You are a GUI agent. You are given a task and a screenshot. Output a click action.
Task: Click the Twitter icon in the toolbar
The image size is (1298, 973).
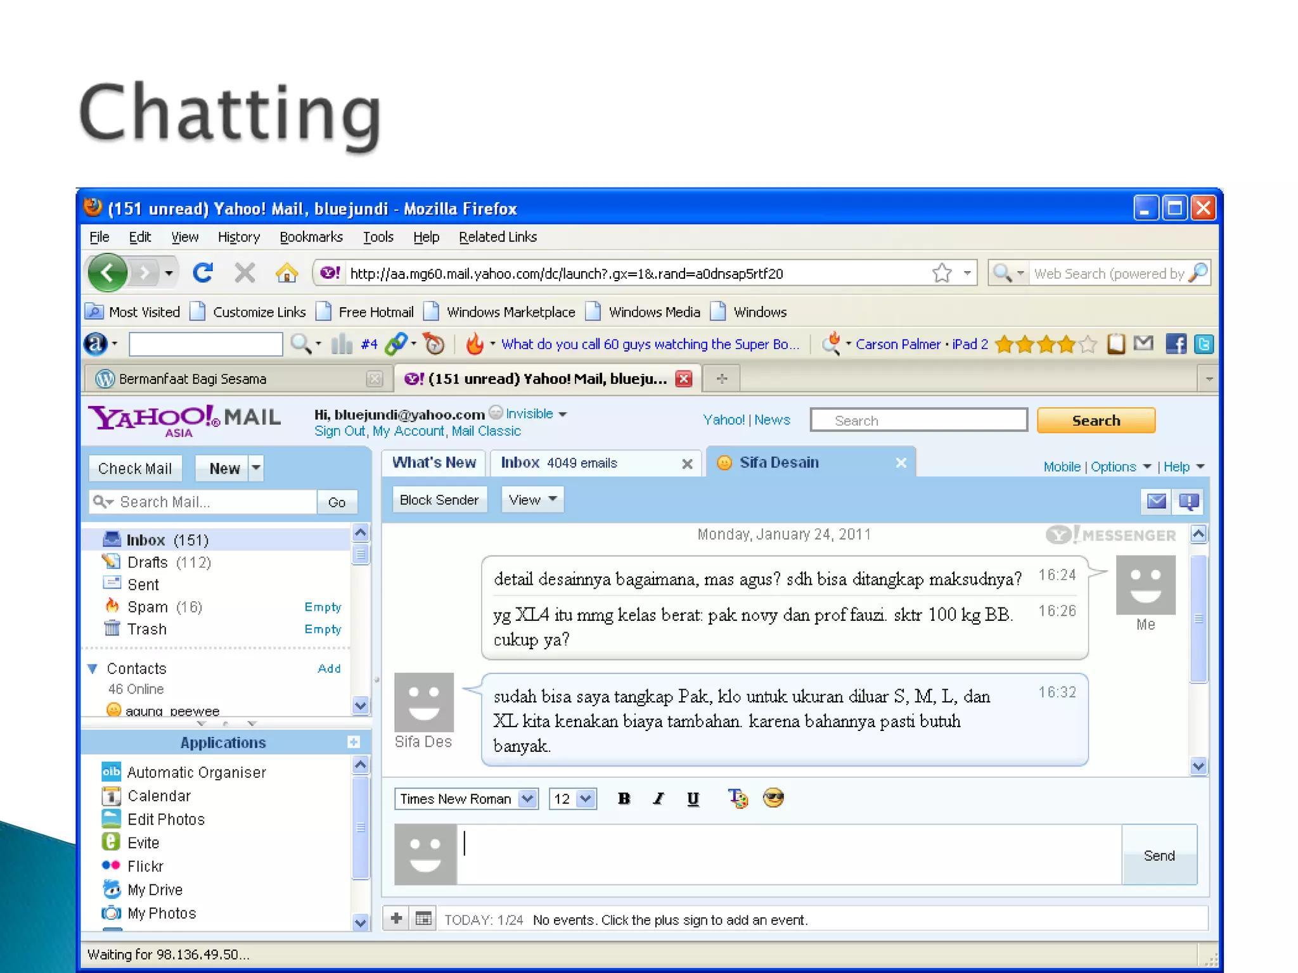[1204, 344]
